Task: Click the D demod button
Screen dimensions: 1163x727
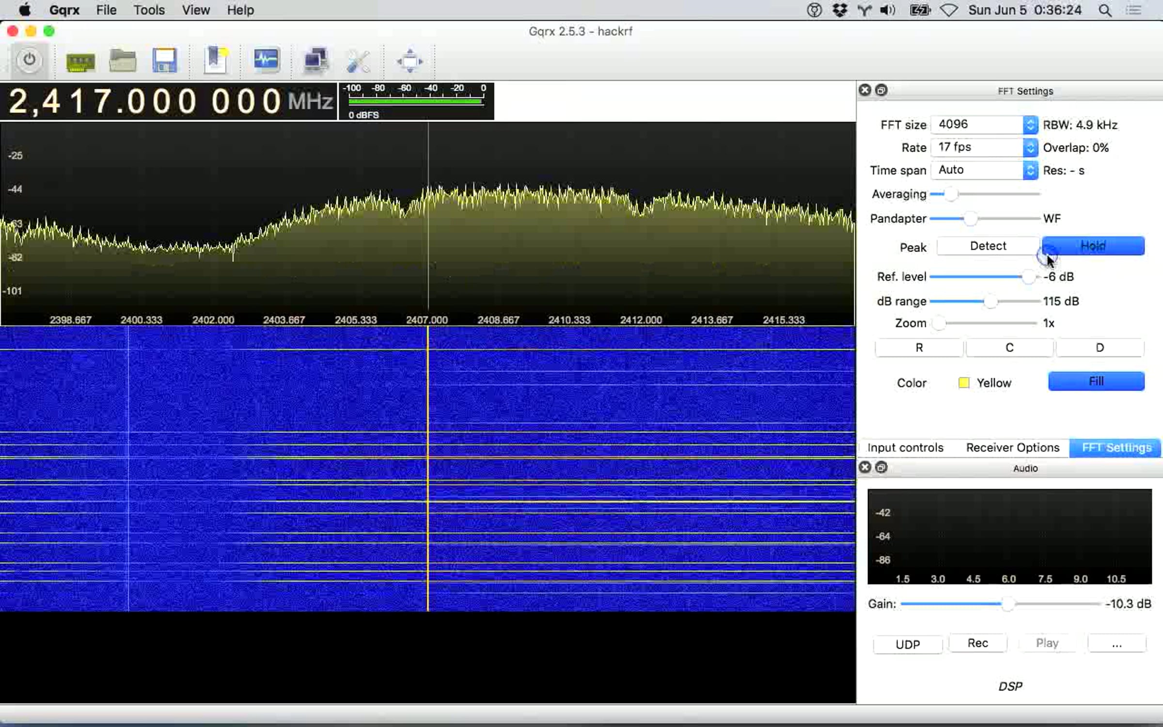Action: point(1100,348)
